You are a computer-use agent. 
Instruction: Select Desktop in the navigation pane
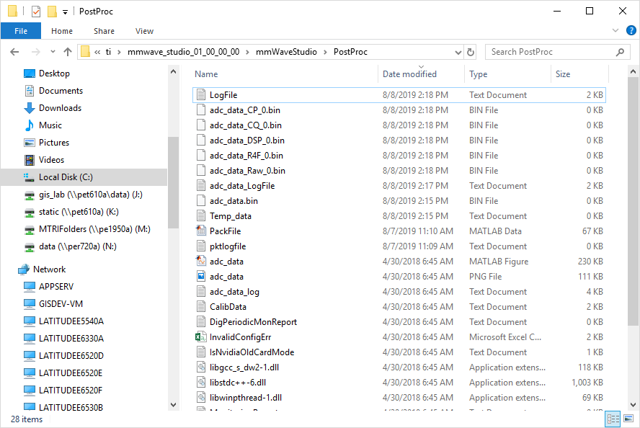click(x=54, y=73)
